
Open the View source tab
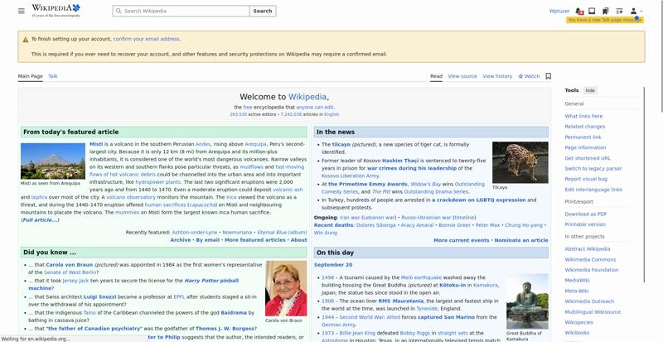(462, 76)
